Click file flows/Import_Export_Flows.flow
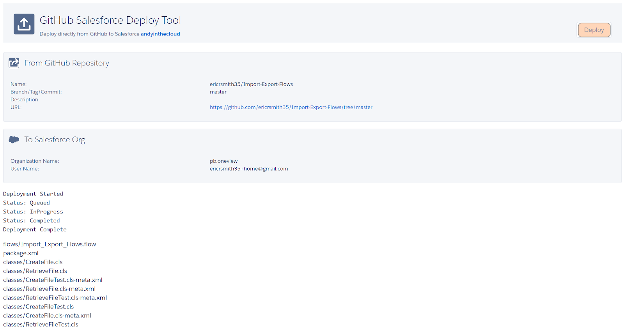Image resolution: width=624 pixels, height=333 pixels. pos(50,244)
